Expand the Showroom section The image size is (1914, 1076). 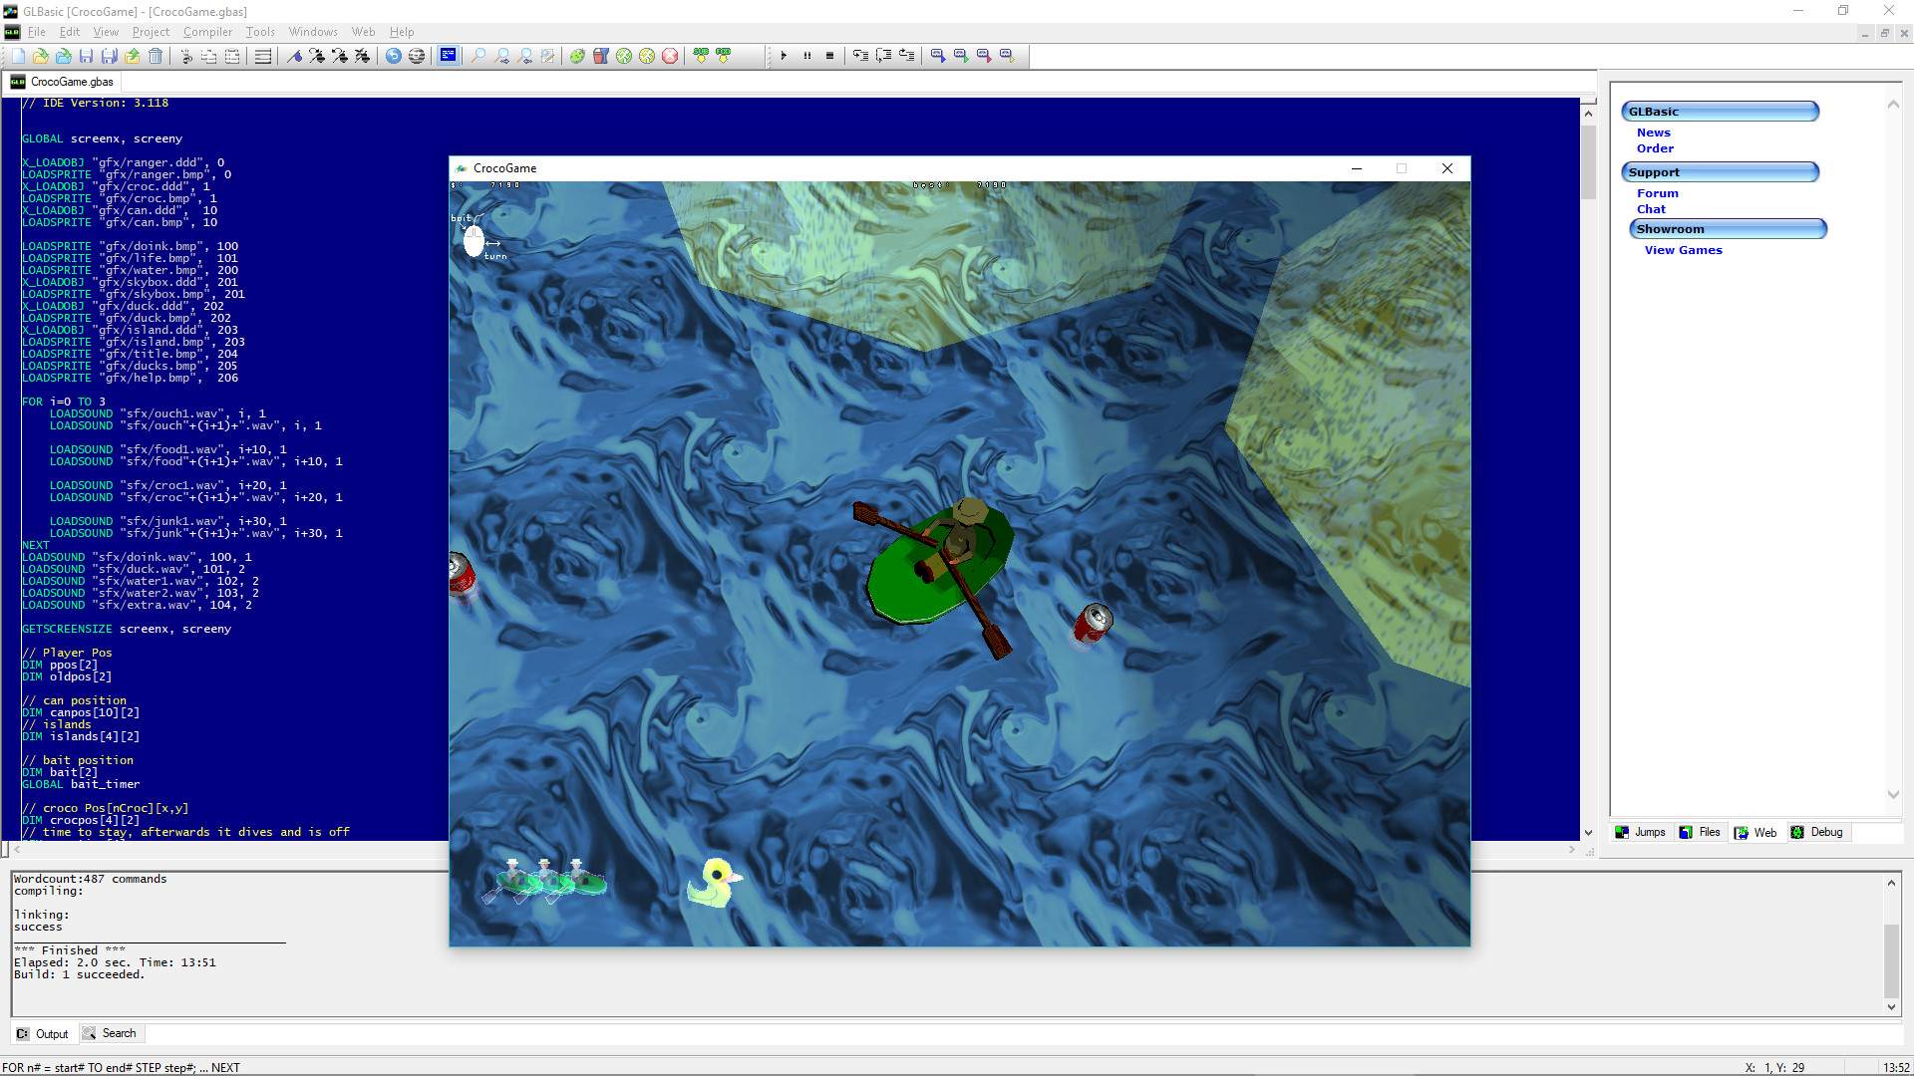1728,228
